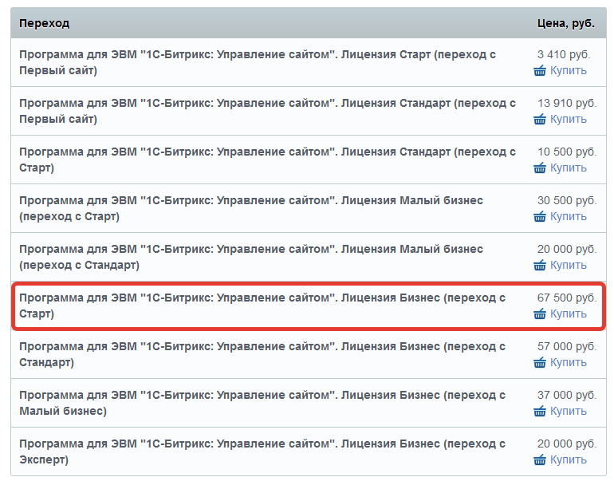
Task: Click Стандарт license title, upgrade from Первый сайт
Action: pos(267,111)
